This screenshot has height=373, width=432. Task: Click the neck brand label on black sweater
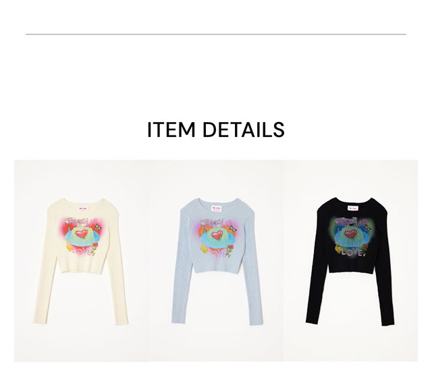tap(352, 208)
